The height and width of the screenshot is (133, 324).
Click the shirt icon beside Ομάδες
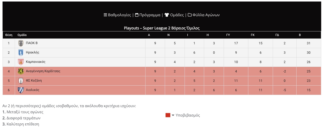tap(167, 15)
